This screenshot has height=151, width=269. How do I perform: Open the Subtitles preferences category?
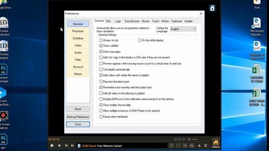(x=78, y=38)
